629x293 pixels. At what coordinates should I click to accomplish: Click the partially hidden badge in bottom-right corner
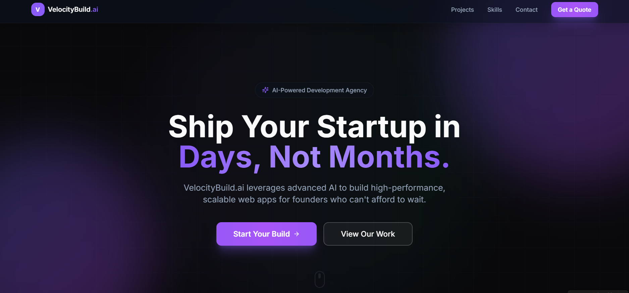[x=597, y=291]
